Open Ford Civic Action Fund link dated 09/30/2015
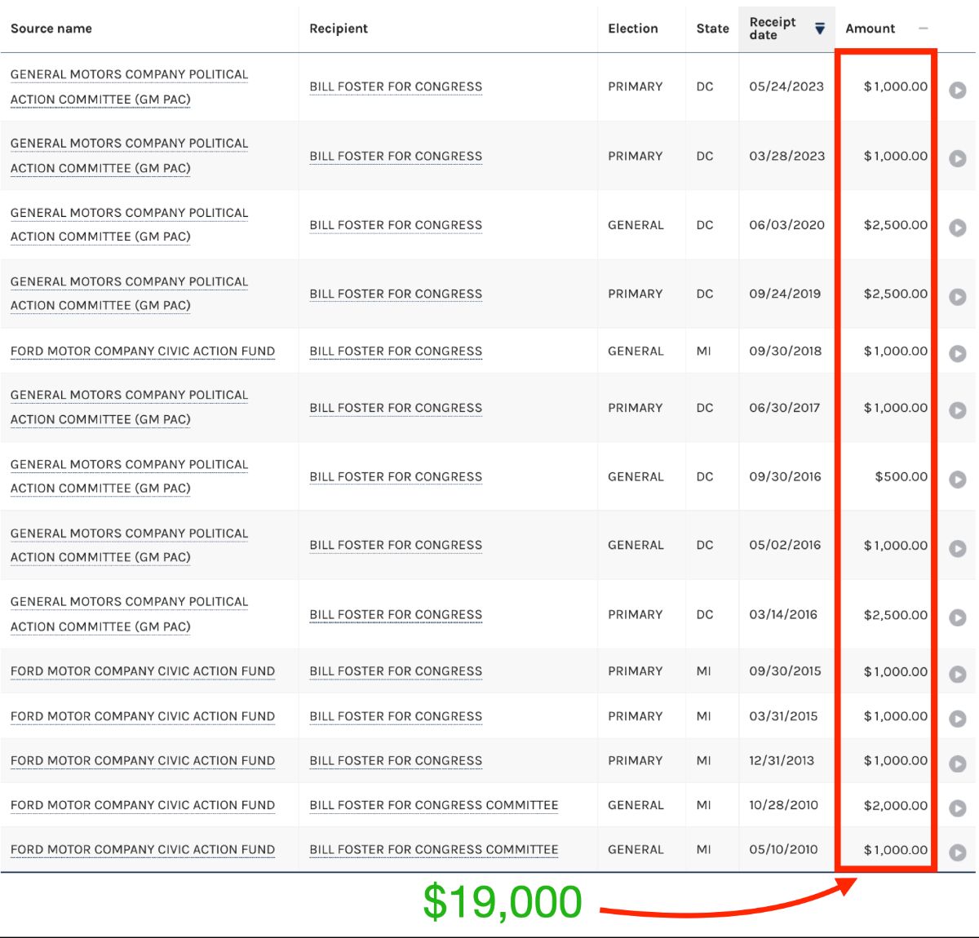Viewport: 979px width, 938px height. pyautogui.click(x=143, y=671)
